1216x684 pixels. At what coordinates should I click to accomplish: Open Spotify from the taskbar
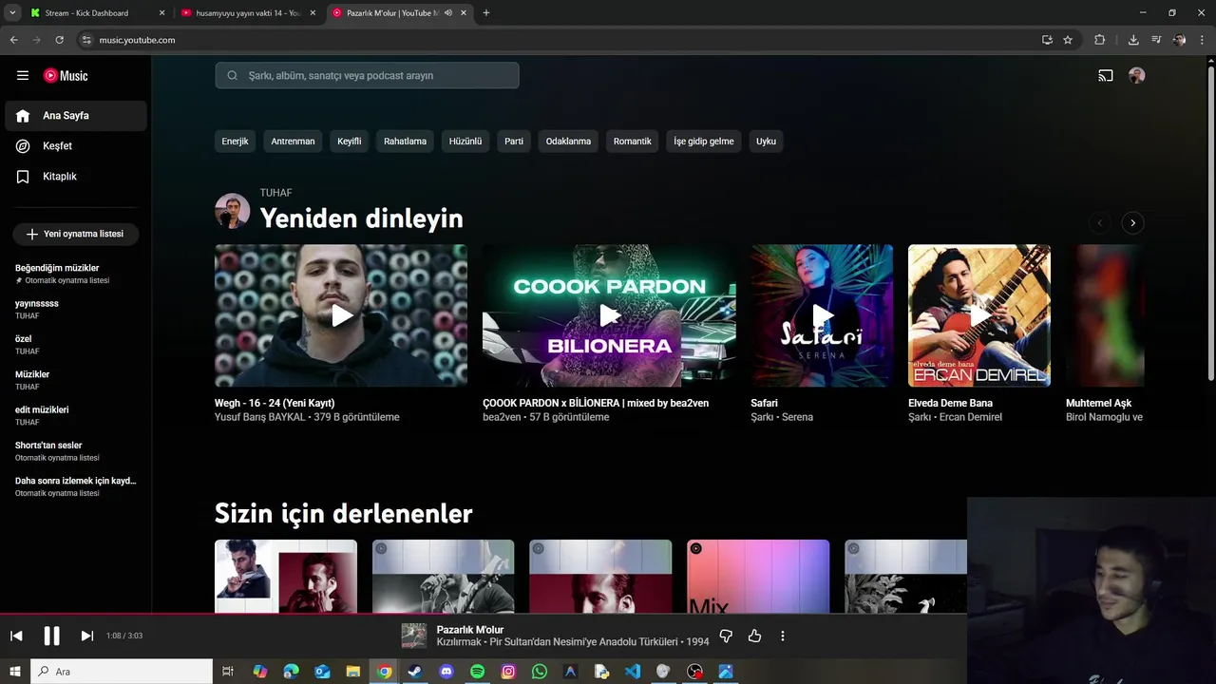(478, 672)
